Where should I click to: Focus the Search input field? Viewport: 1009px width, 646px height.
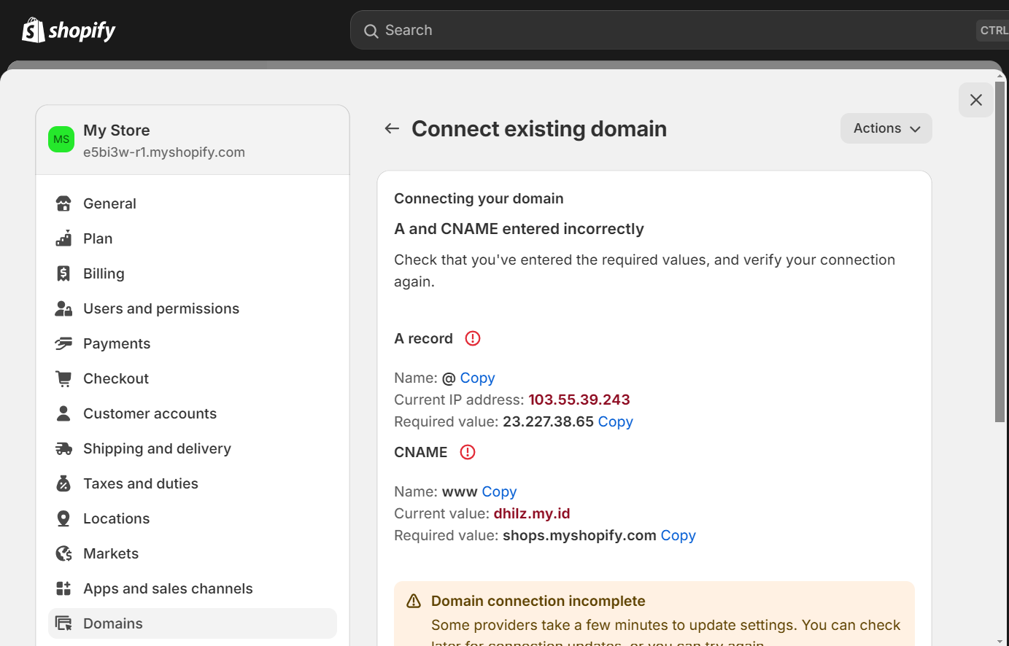pos(679,30)
